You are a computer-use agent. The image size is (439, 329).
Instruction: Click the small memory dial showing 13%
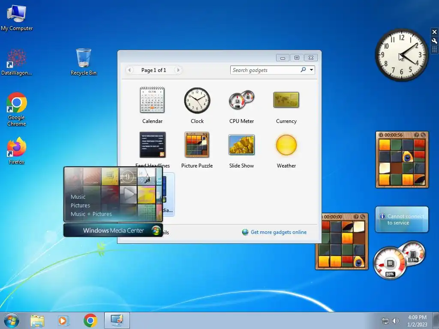click(413, 254)
